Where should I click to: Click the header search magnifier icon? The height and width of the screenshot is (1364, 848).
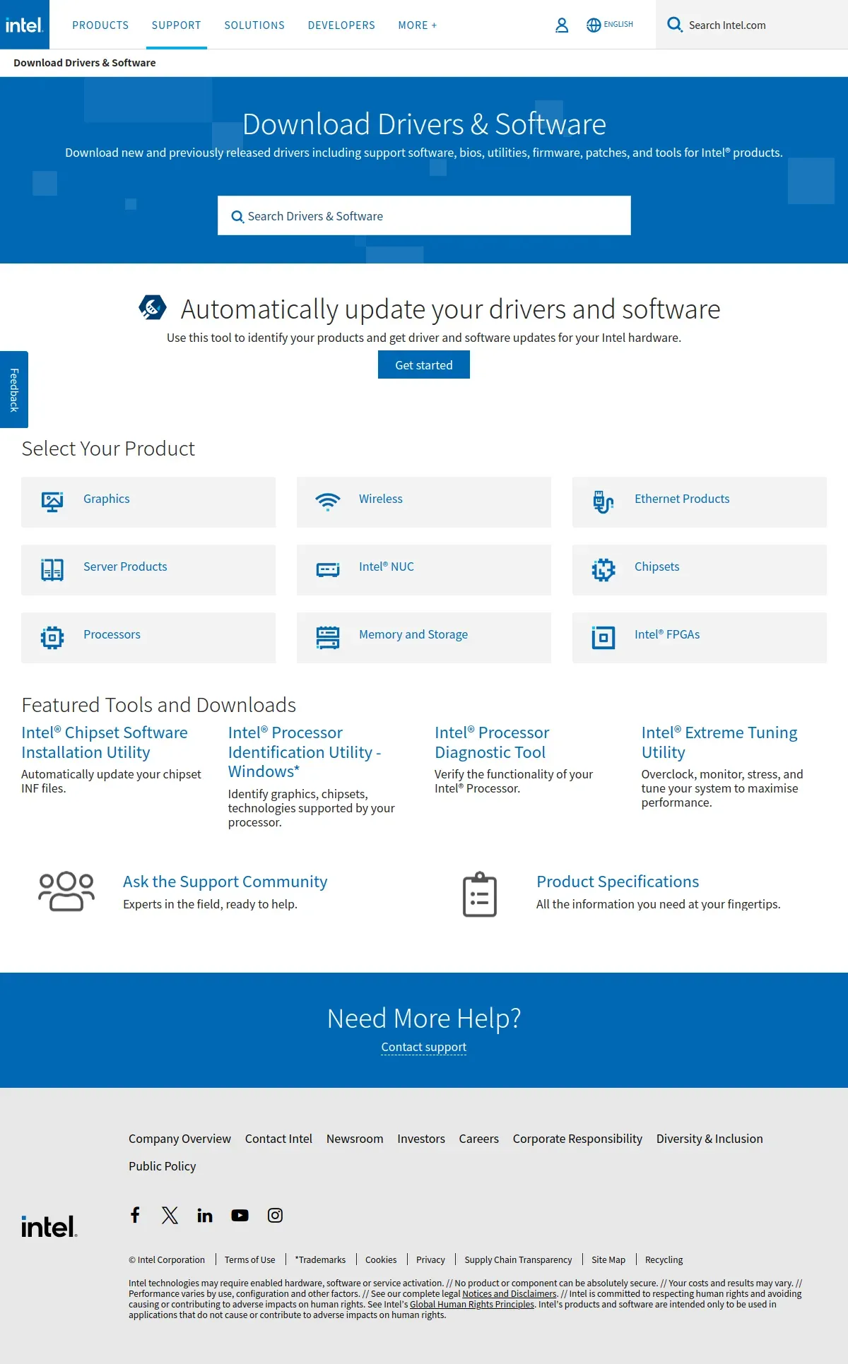tap(675, 25)
